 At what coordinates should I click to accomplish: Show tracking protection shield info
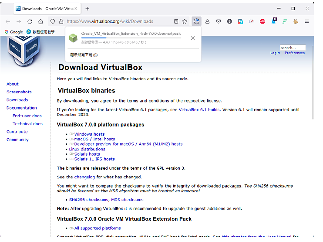pyautogui.click(x=53, y=21)
